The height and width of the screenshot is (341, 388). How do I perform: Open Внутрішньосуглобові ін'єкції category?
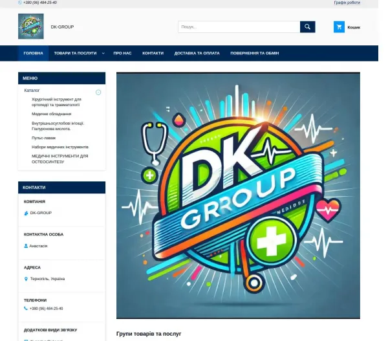click(58, 126)
